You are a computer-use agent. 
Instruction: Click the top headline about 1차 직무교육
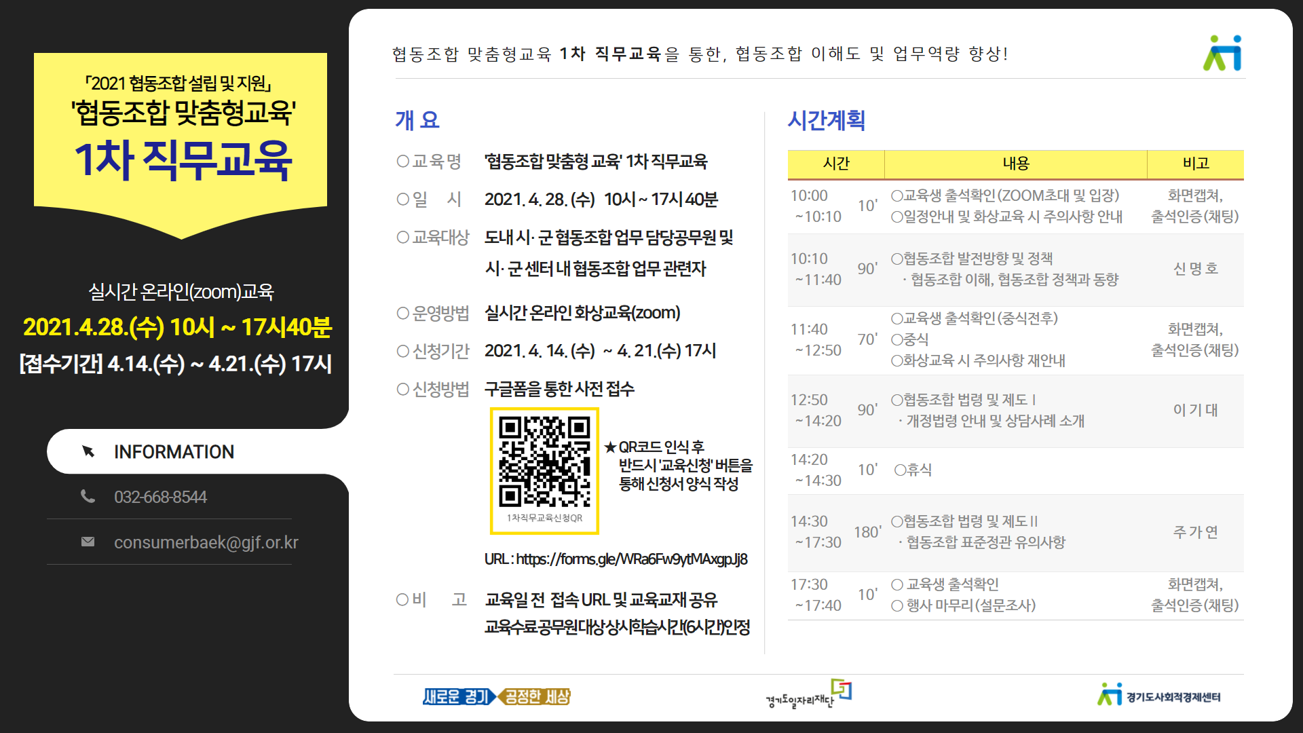point(700,54)
